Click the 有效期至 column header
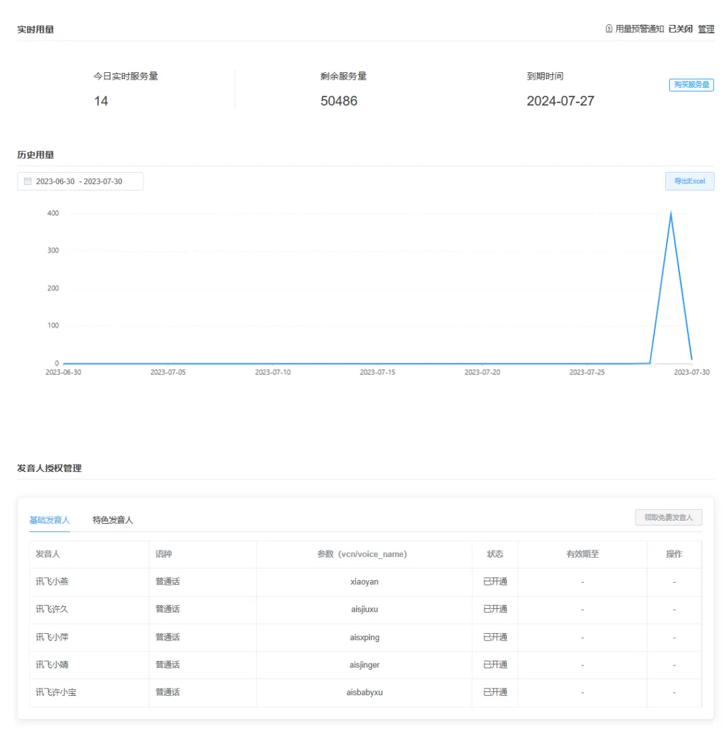This screenshot has height=731, width=728. click(582, 554)
